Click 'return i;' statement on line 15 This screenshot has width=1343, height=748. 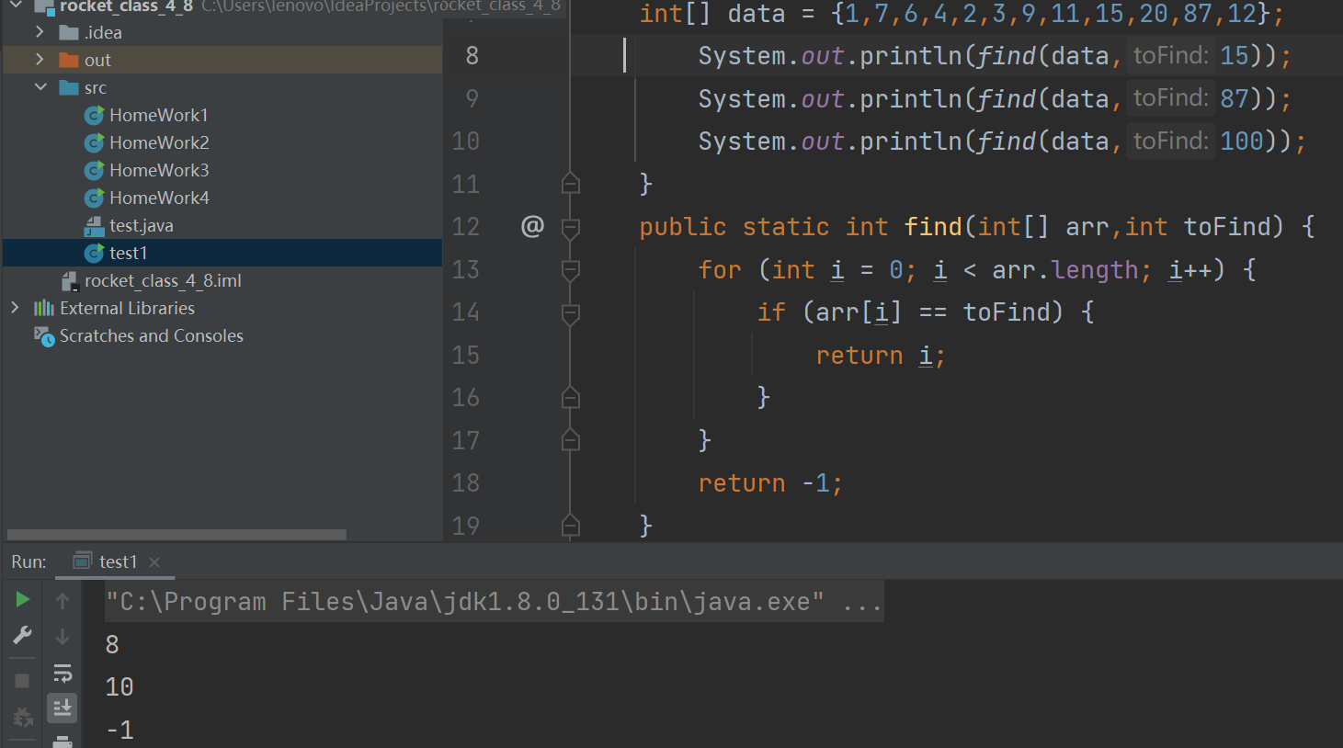(x=881, y=356)
